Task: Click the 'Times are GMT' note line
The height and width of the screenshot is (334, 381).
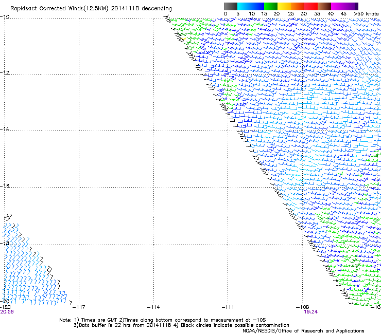Action: point(163,320)
